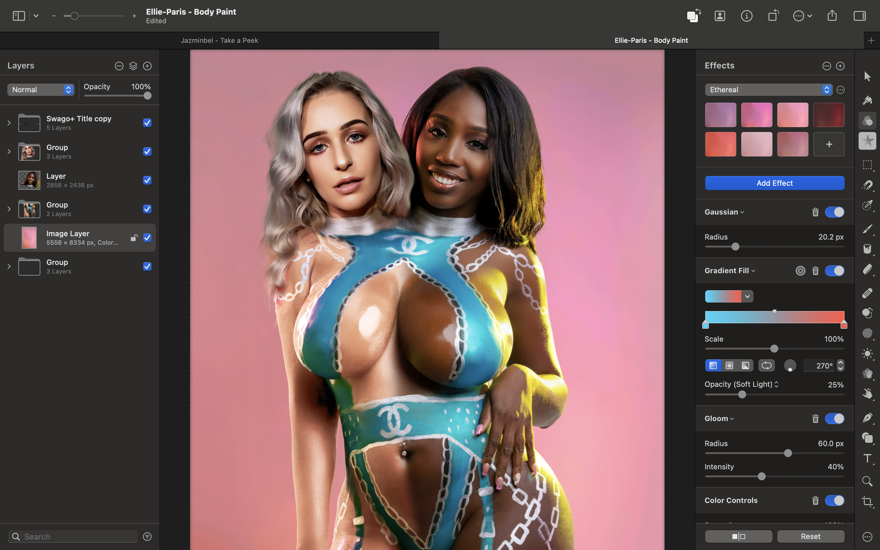
Task: Open the Gloom effect type menu
Action: click(x=719, y=419)
